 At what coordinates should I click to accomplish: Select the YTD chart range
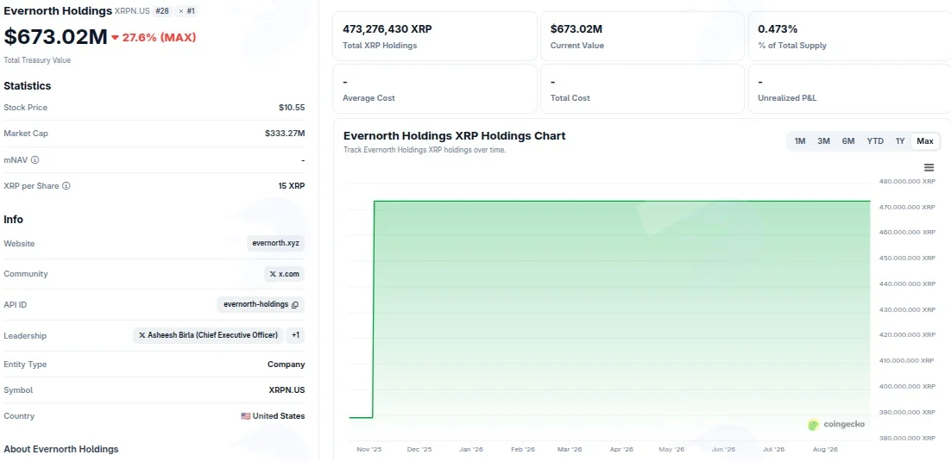(875, 141)
